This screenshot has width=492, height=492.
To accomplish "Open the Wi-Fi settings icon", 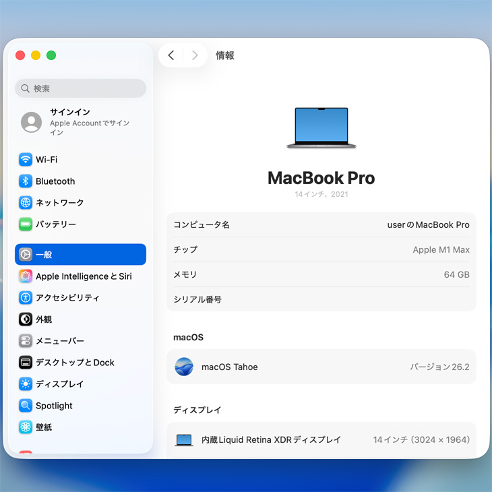I will 26,160.
